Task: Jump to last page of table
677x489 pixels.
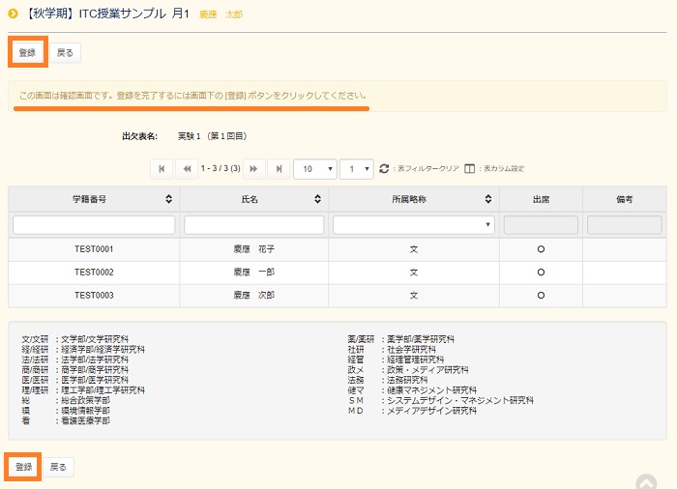Action: (x=278, y=168)
